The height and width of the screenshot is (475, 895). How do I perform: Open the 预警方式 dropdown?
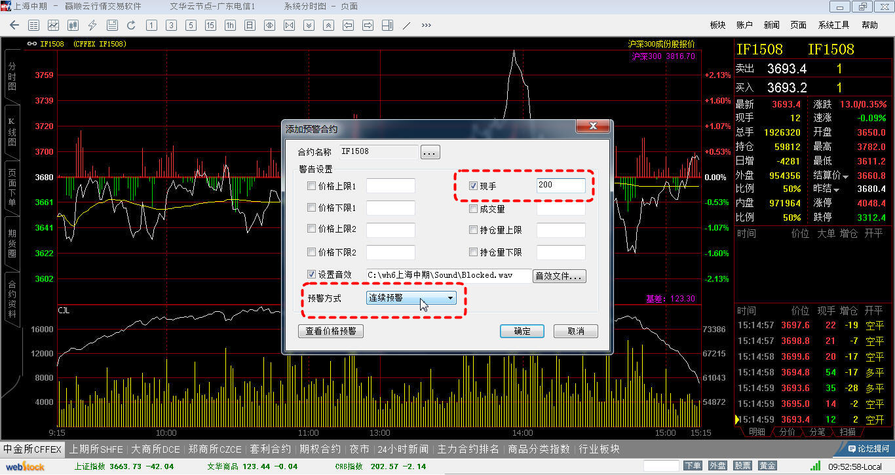pyautogui.click(x=411, y=298)
